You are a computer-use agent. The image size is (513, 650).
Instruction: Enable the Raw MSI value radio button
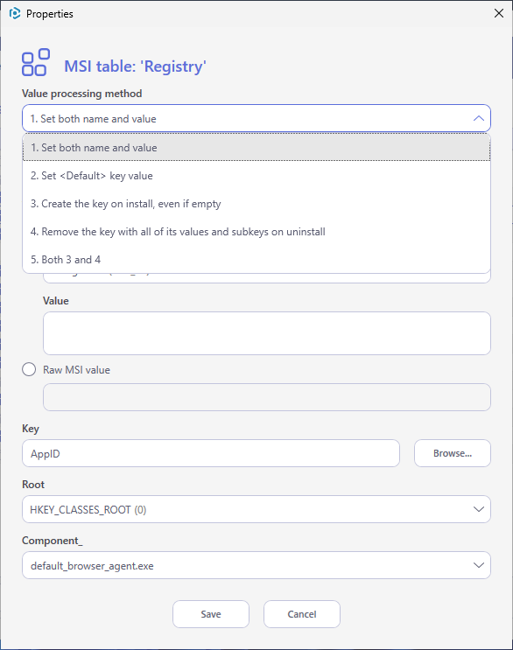(x=29, y=369)
